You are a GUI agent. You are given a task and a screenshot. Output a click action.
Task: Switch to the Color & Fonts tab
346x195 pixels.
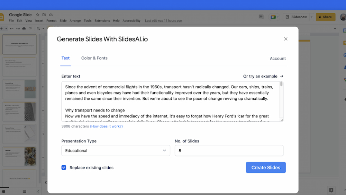tap(94, 58)
